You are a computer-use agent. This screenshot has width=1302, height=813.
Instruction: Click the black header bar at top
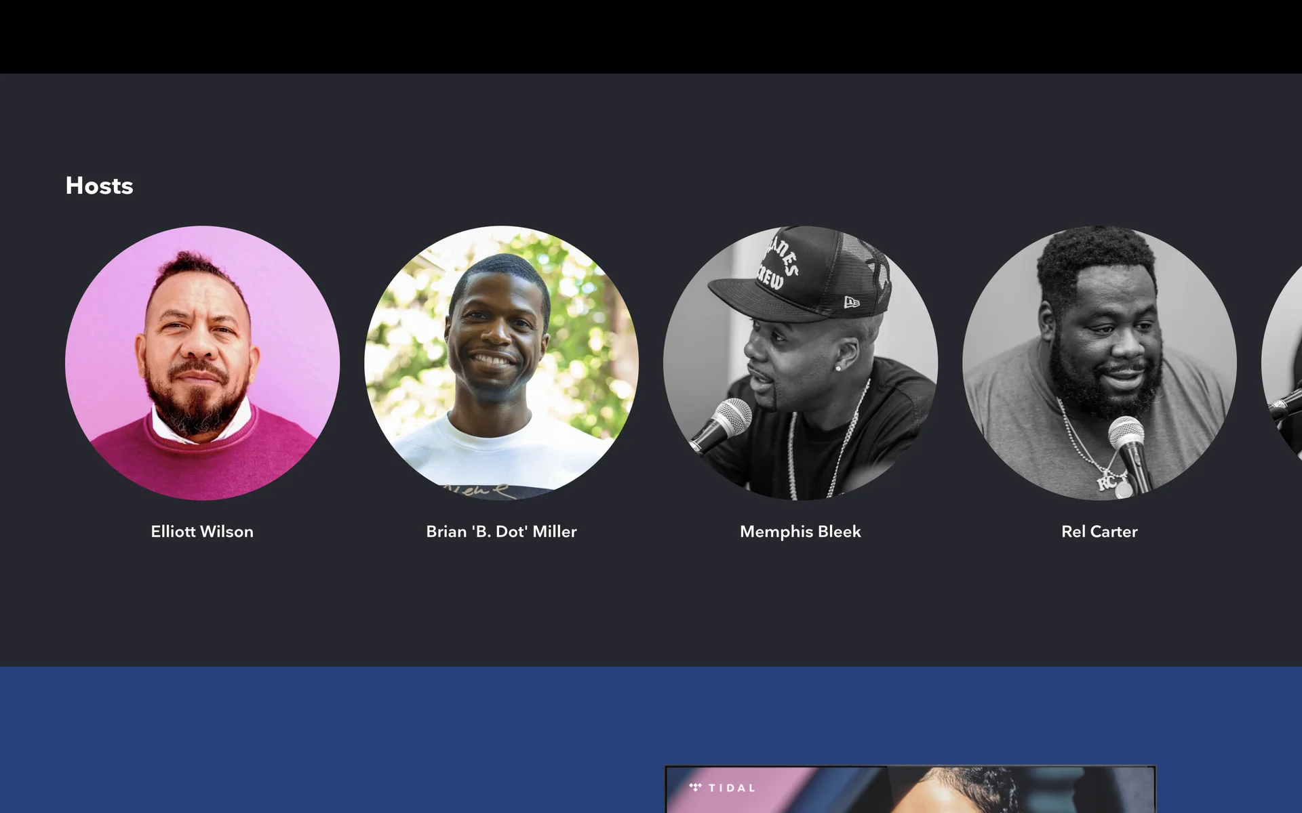click(651, 37)
